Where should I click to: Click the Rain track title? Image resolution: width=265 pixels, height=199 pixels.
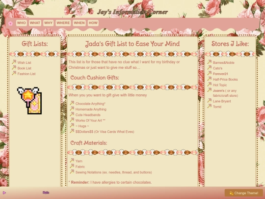point(46,193)
